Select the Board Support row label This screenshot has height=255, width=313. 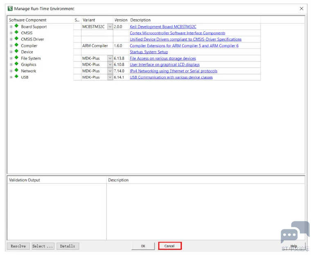click(34, 27)
